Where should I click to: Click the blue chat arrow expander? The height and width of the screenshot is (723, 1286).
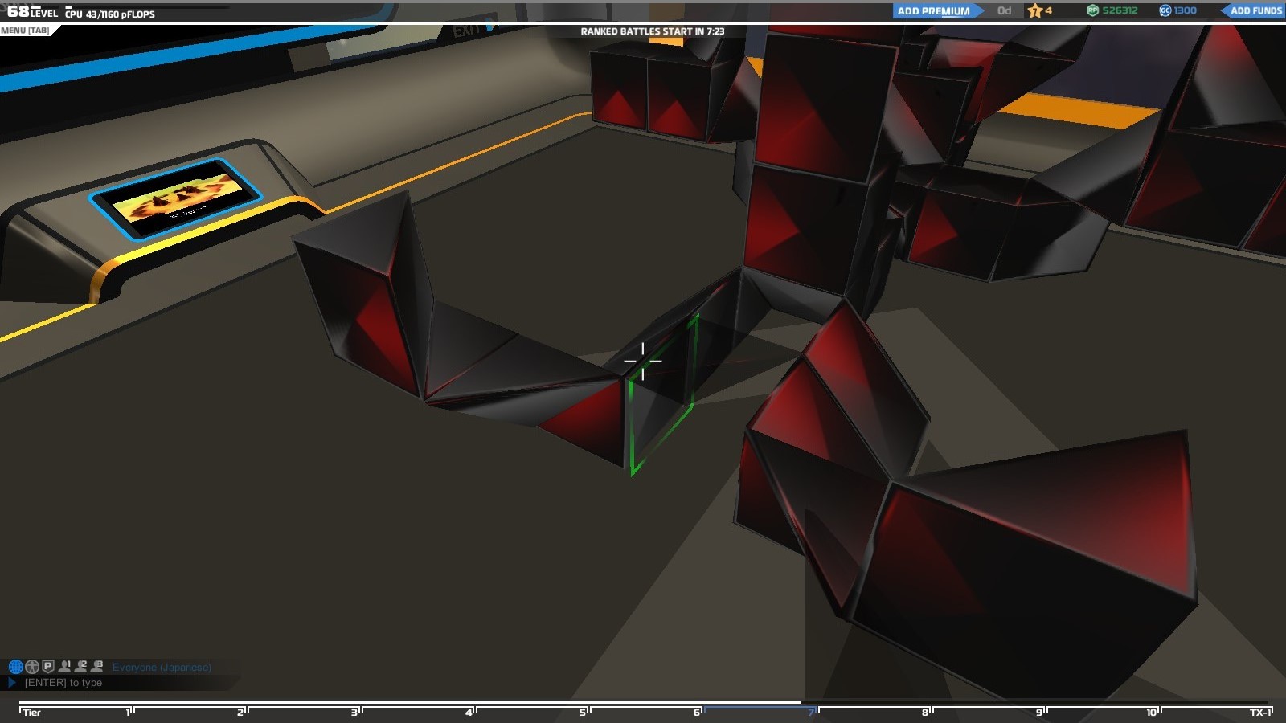[x=11, y=682]
